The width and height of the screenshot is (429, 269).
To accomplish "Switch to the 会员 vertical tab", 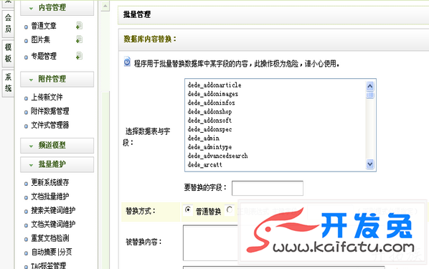I will 8,23.
